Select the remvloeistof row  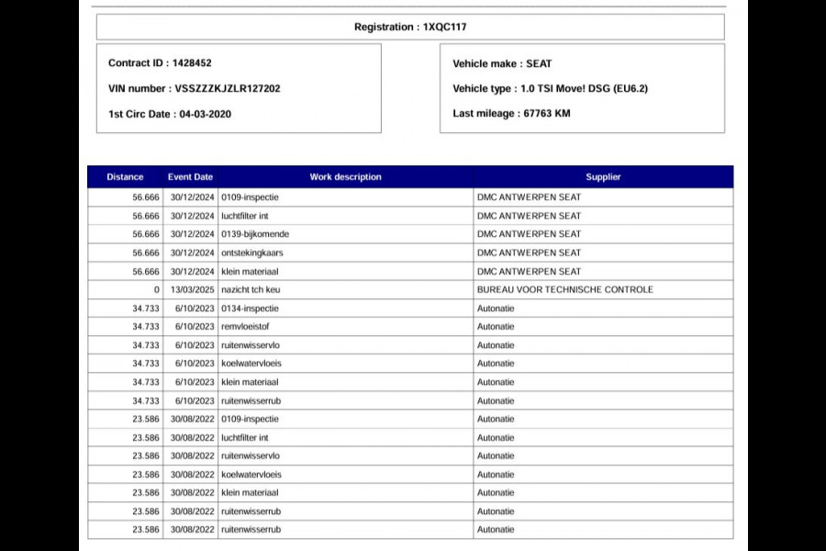tap(410, 326)
